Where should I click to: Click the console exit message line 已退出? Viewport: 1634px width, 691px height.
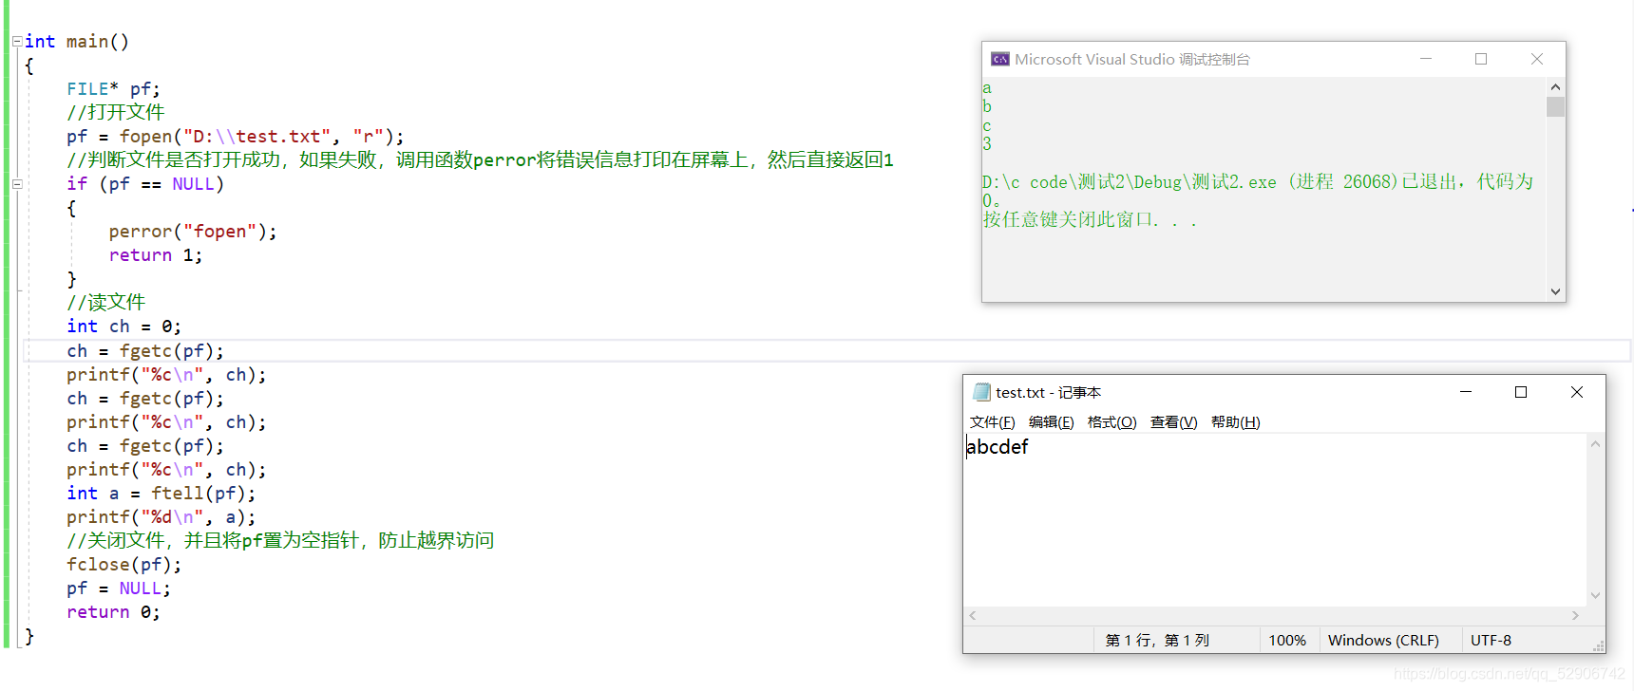click(x=1258, y=182)
